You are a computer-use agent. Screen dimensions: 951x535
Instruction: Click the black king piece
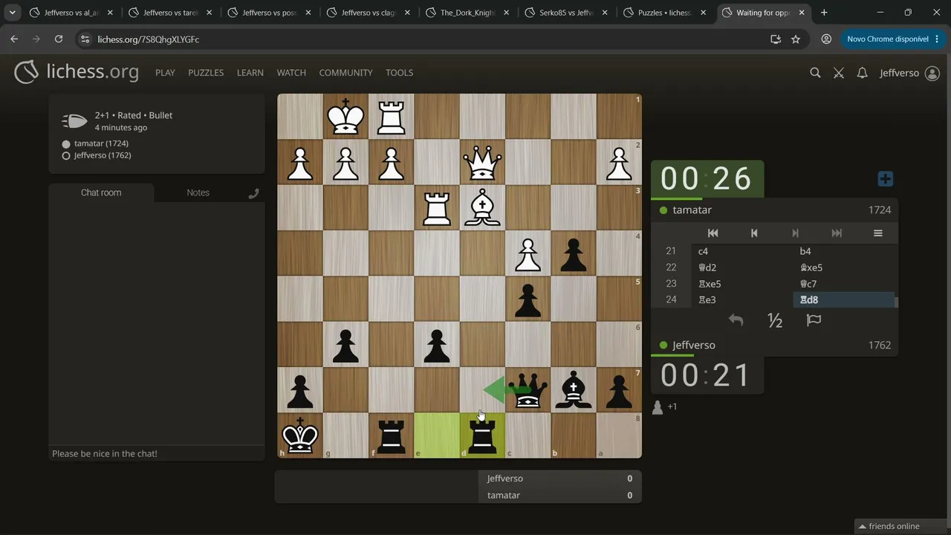(300, 435)
